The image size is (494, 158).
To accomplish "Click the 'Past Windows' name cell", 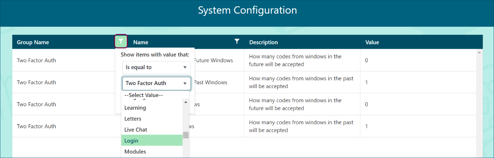I will coord(211,82).
